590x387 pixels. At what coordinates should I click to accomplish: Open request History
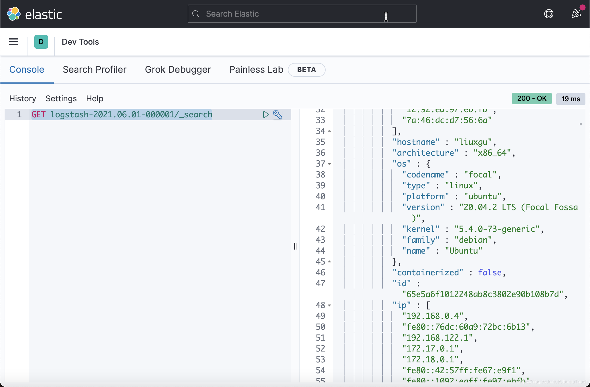pos(23,98)
